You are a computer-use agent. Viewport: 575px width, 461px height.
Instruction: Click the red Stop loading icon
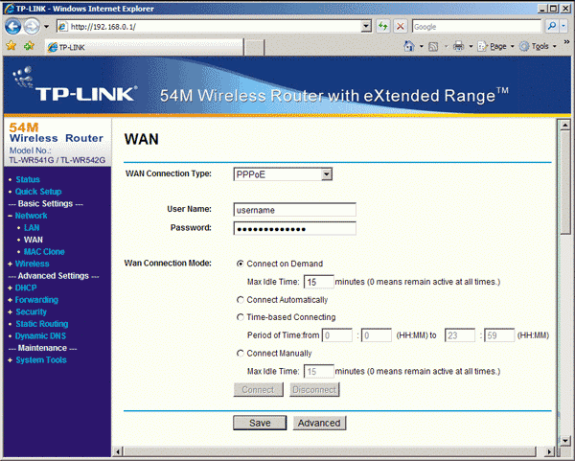[401, 27]
